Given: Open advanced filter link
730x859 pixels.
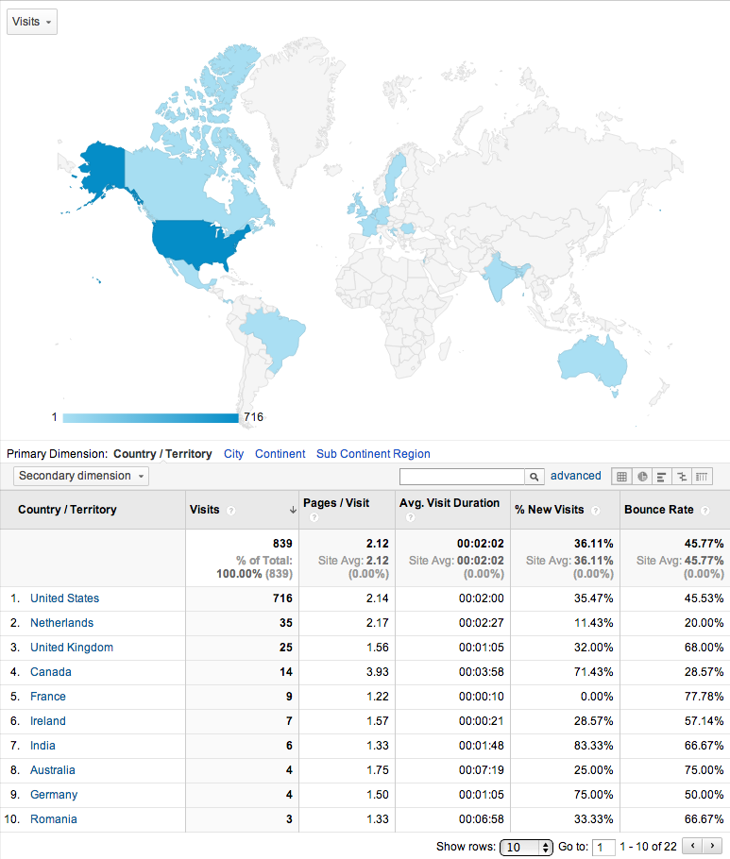Looking at the screenshot, I should [575, 476].
